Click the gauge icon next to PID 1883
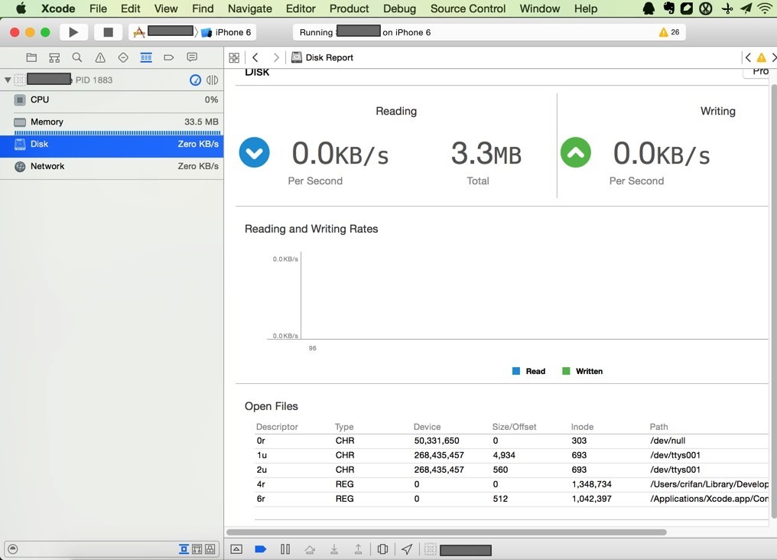This screenshot has width=777, height=560. pos(195,80)
